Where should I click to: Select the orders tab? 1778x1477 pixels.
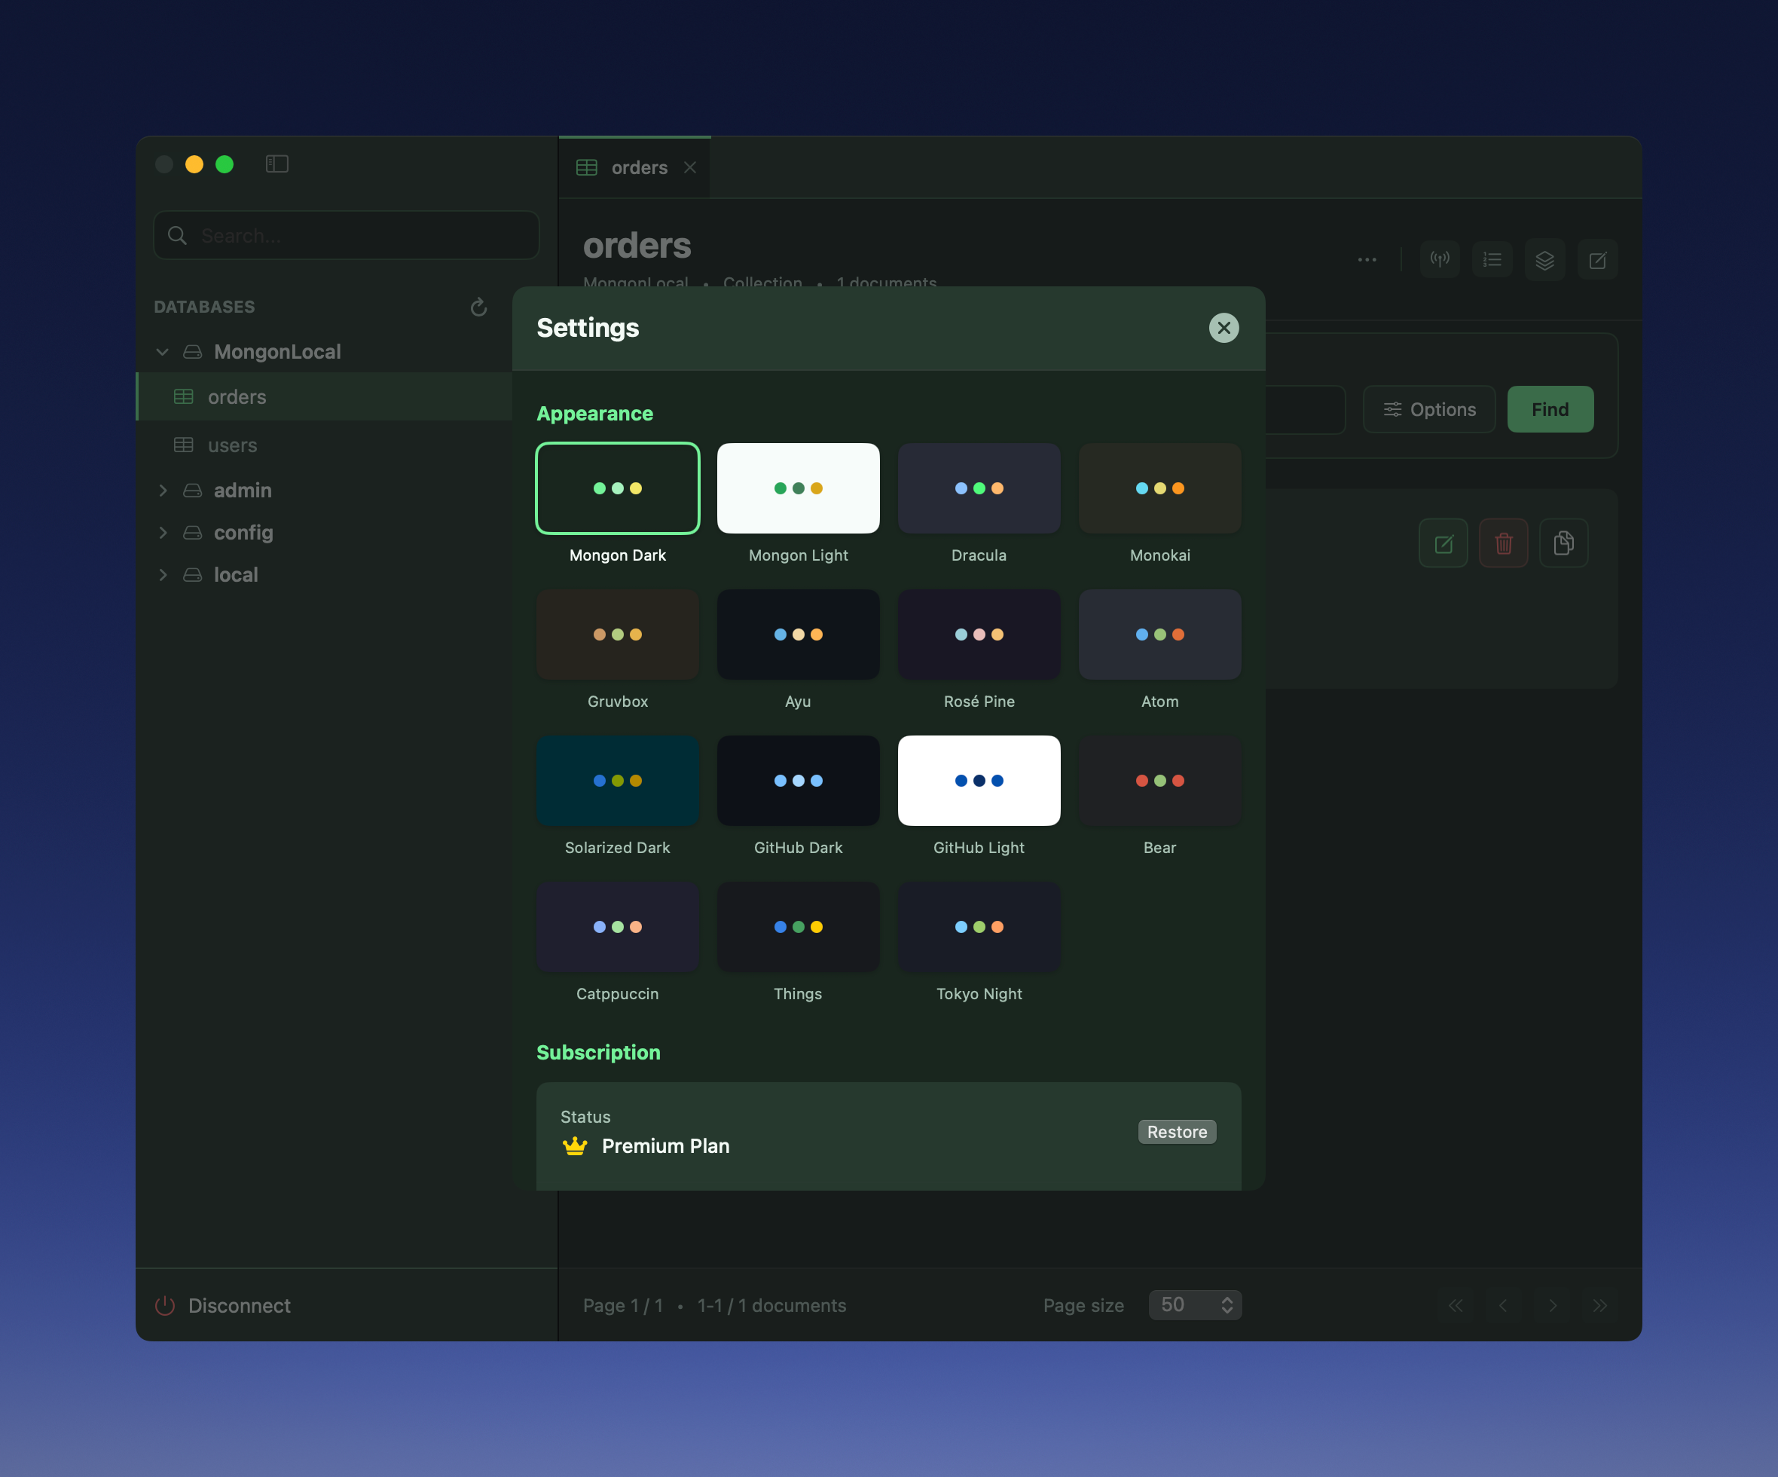(638, 168)
